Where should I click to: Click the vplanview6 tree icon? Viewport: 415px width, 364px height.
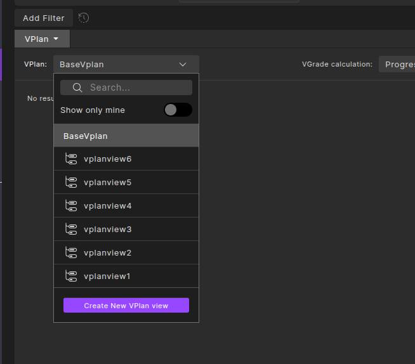pos(71,159)
